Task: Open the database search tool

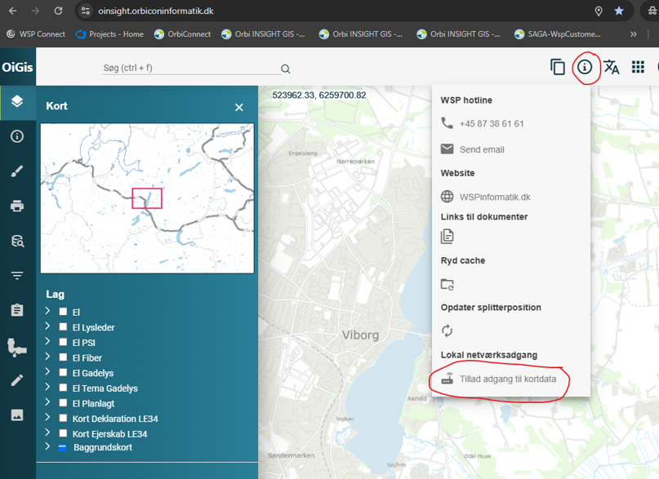Action: (17, 241)
